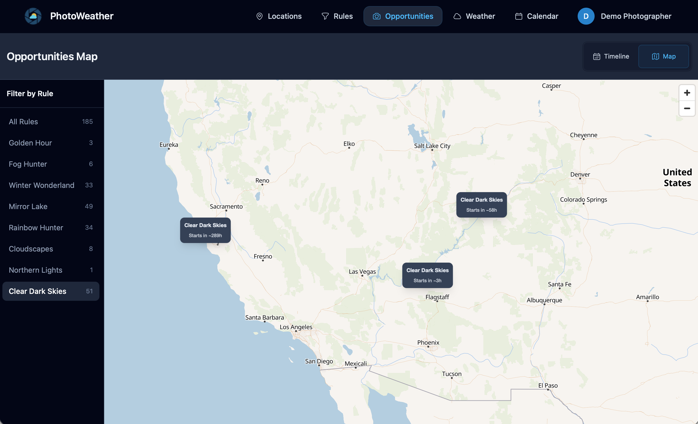Image resolution: width=698 pixels, height=424 pixels.
Task: Click the Rules funnel icon
Action: pos(325,16)
